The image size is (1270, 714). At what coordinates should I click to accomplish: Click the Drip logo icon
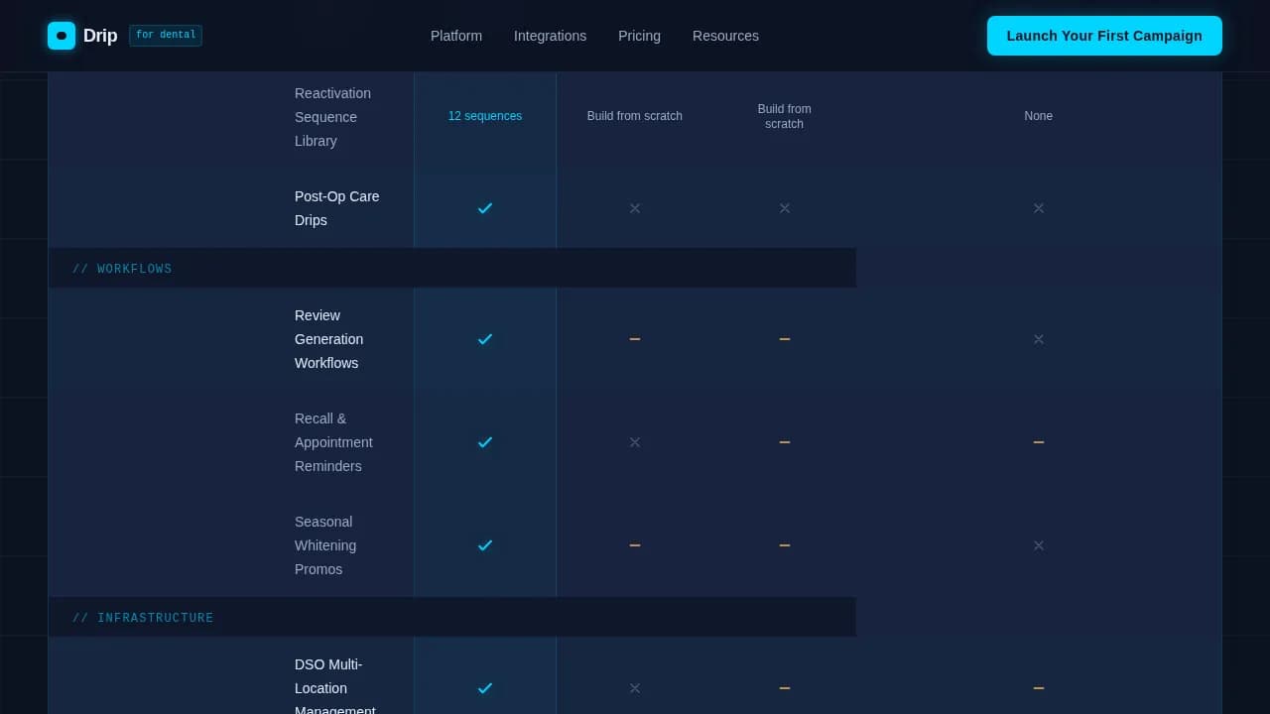[62, 35]
